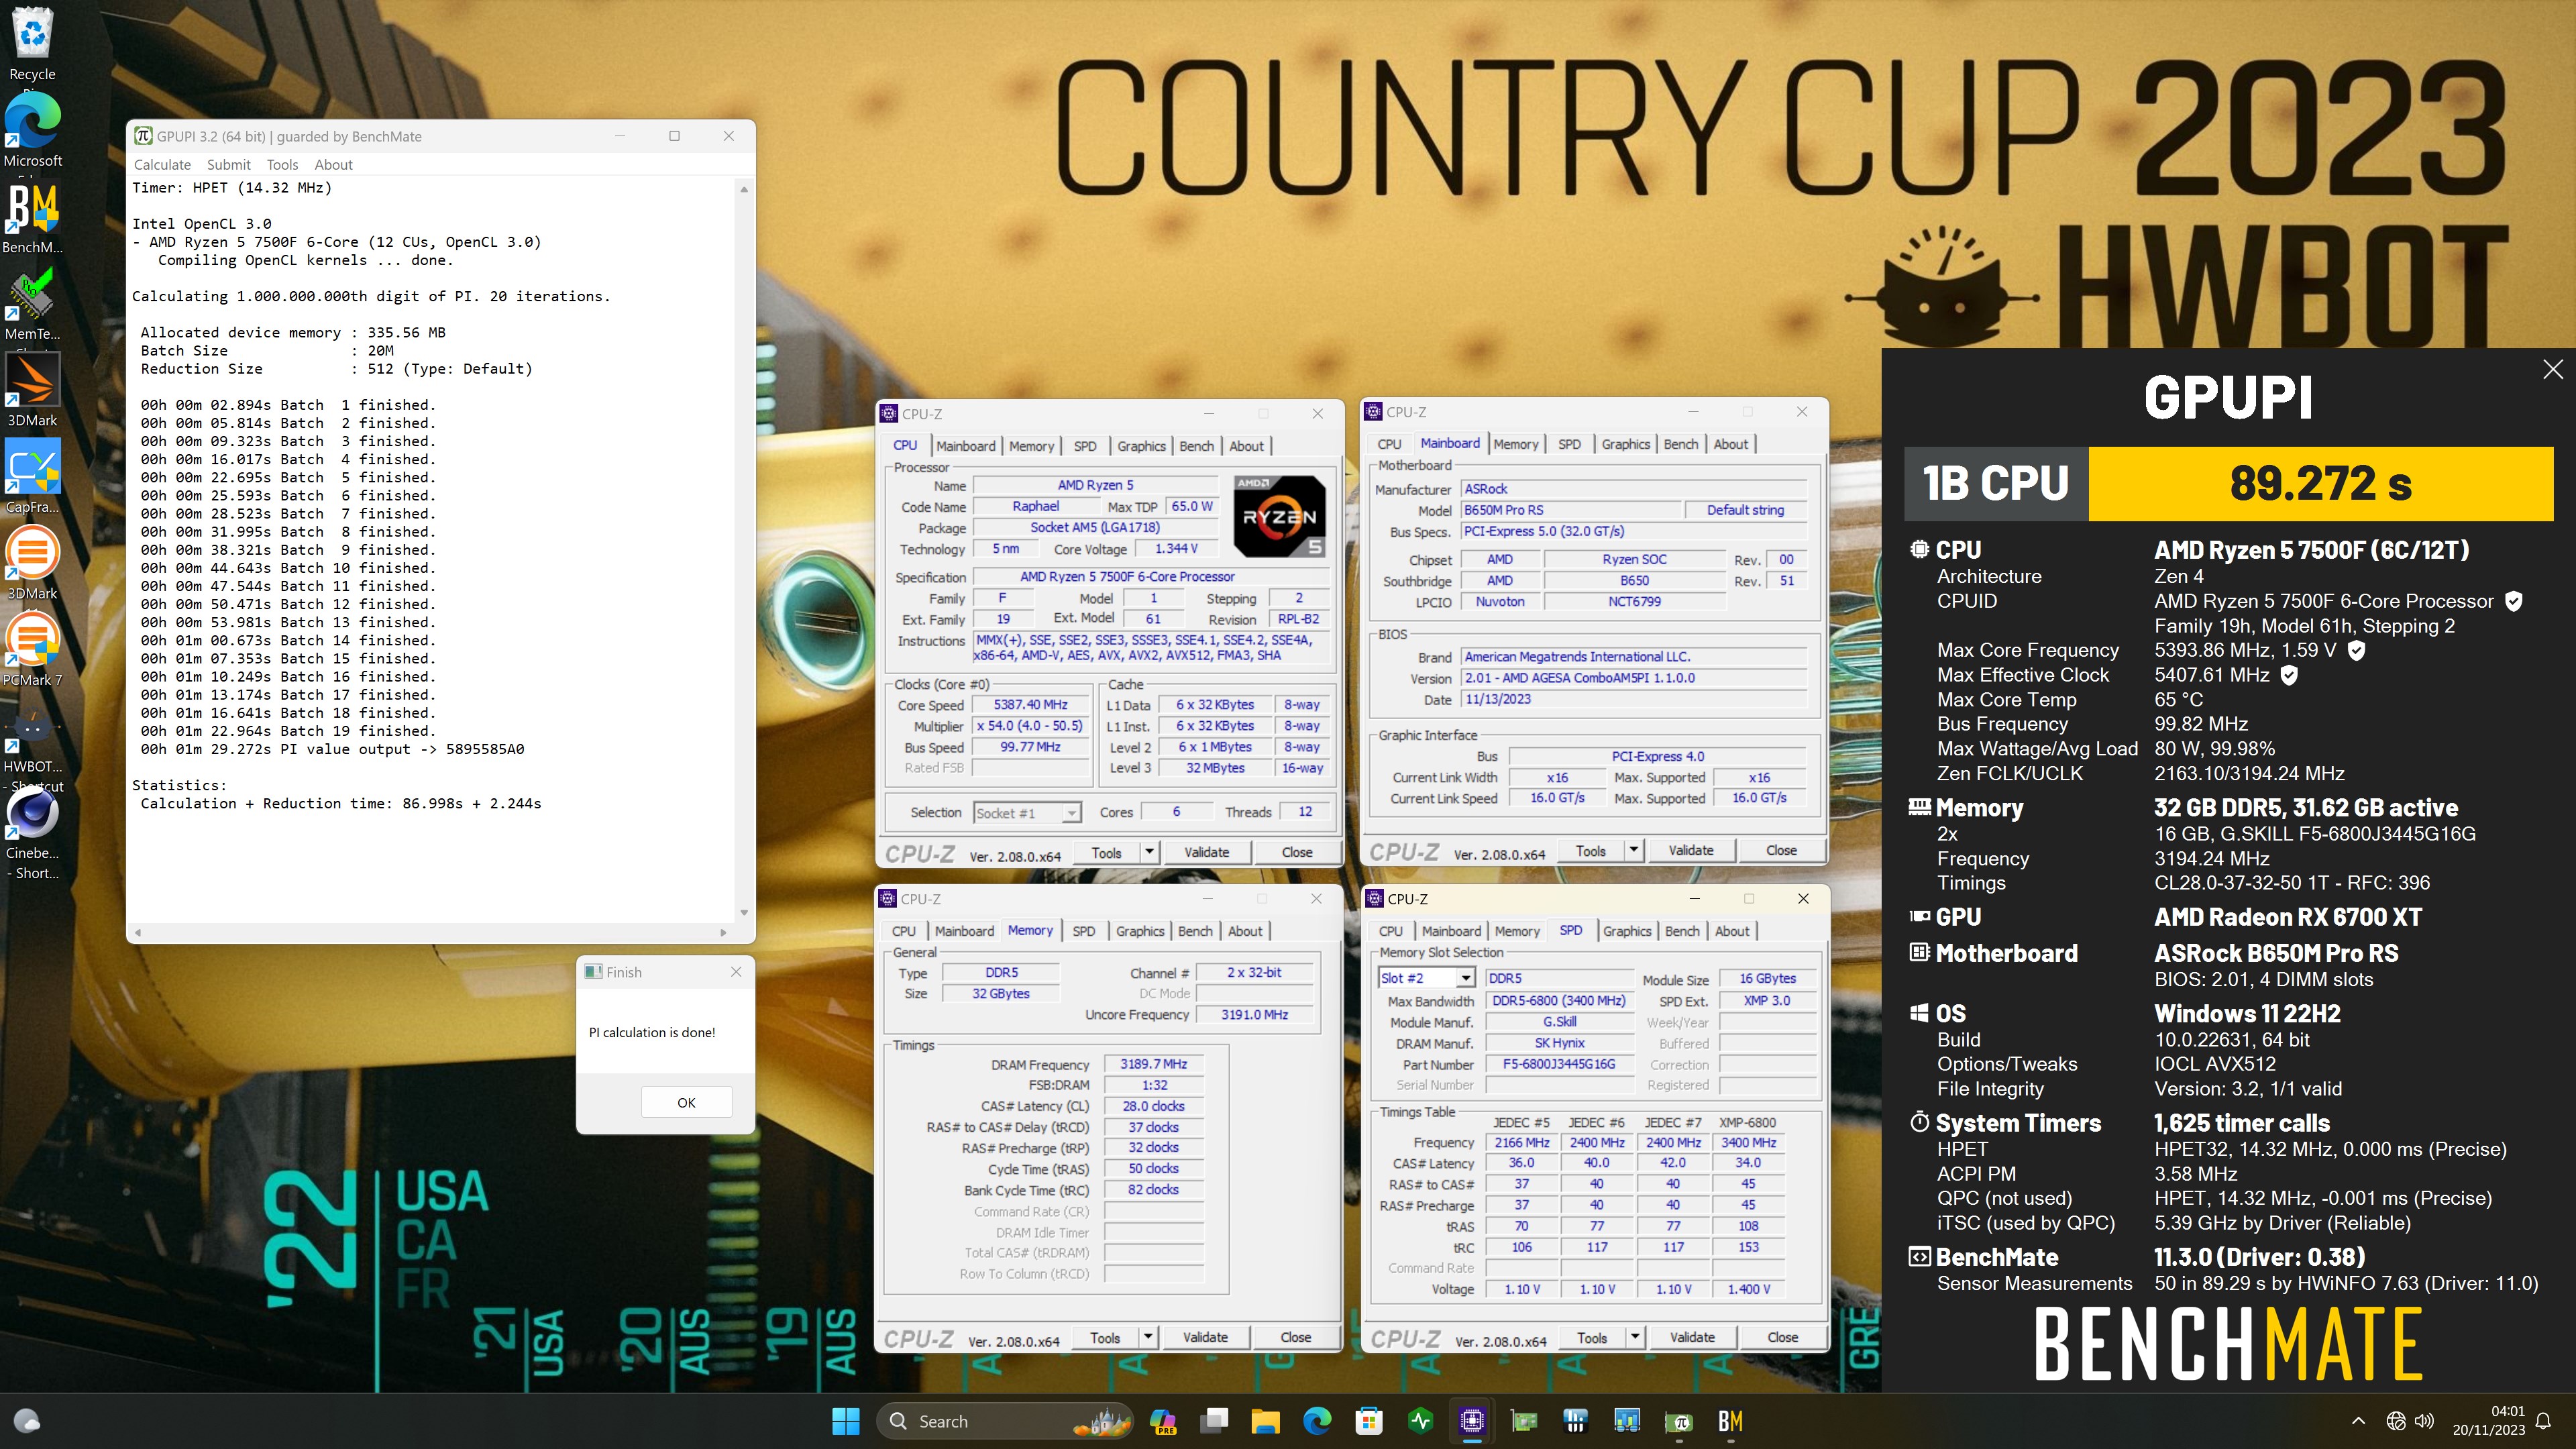Click the Core Speed value 5387.40 MHz
Screen dimensions: 2576x1449
tap(1030, 705)
